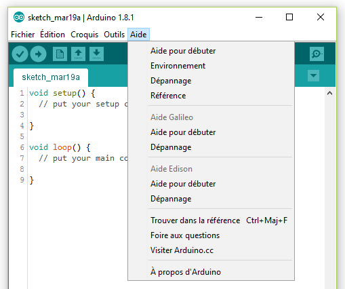Expand the tab options dropdown arrow
The width and height of the screenshot is (345, 289).
click(x=313, y=75)
